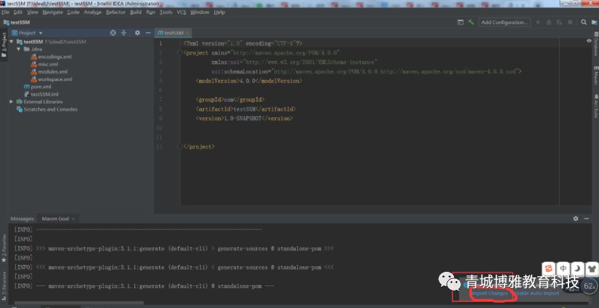Viewport: 599px width, 308px height.
Task: Click the testSSM breadcrumb in navigation bar
Action: pos(16,22)
